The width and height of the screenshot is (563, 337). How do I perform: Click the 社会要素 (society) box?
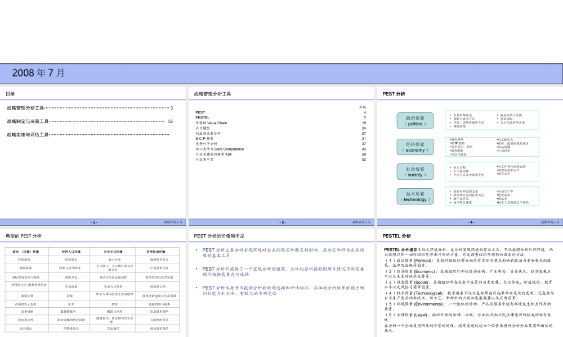415,171
